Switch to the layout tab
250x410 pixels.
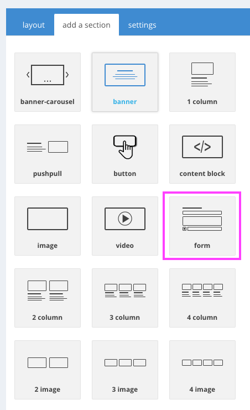(34, 25)
